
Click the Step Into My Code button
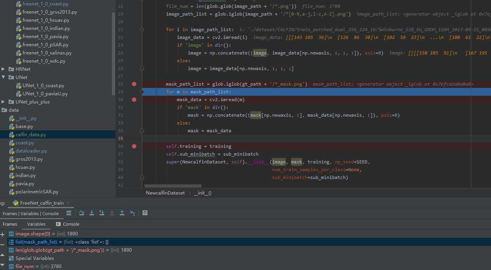click(102, 213)
